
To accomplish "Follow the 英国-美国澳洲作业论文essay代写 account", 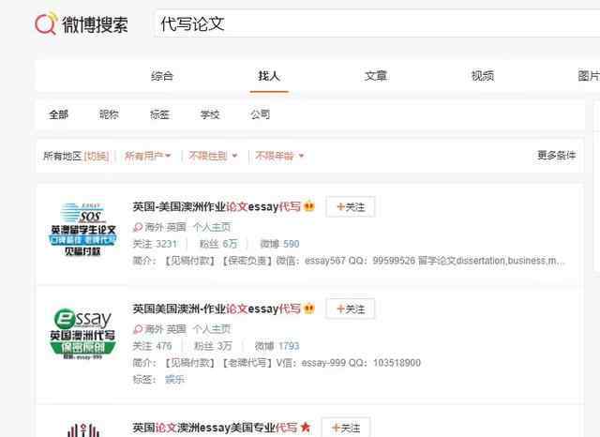I will point(351,207).
